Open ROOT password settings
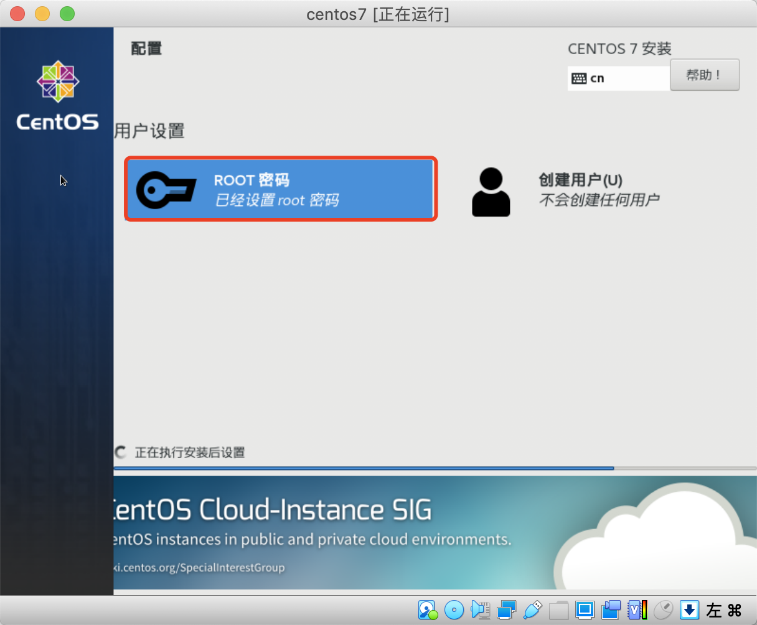 (281, 189)
